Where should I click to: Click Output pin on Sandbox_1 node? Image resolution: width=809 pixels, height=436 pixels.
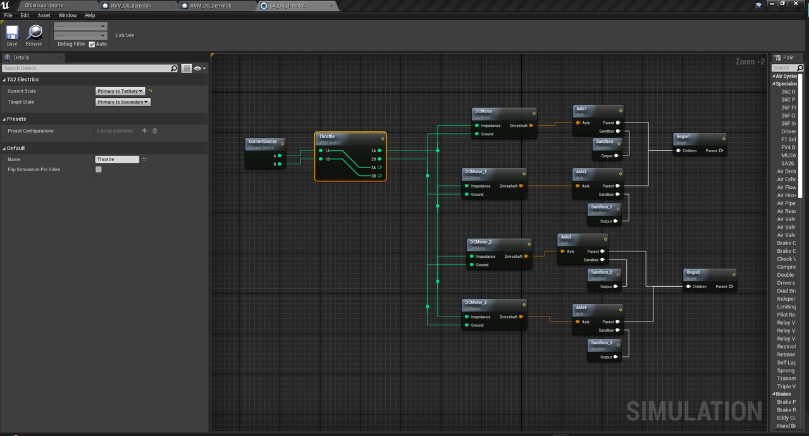click(x=617, y=221)
